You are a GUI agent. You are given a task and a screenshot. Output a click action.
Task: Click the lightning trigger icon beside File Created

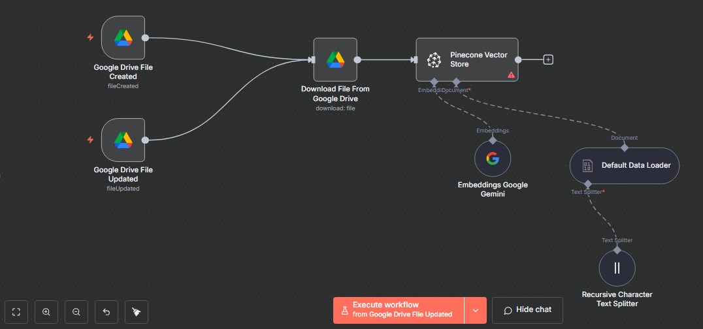click(91, 37)
